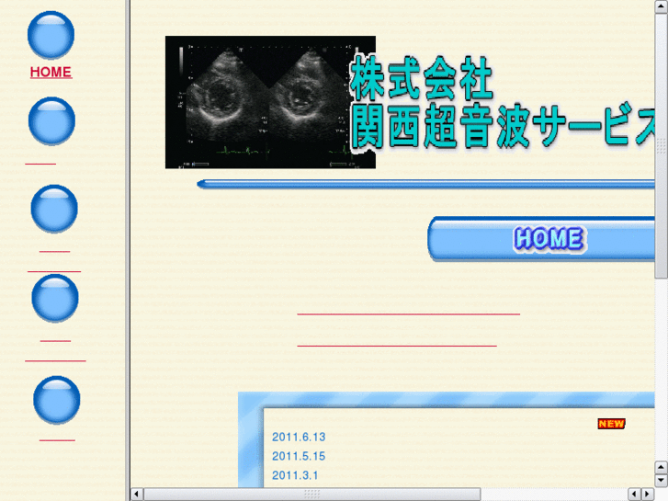The image size is (668, 501).
Task: Click the vertical scrollbar up arrow at top
Action: click(662, 7)
